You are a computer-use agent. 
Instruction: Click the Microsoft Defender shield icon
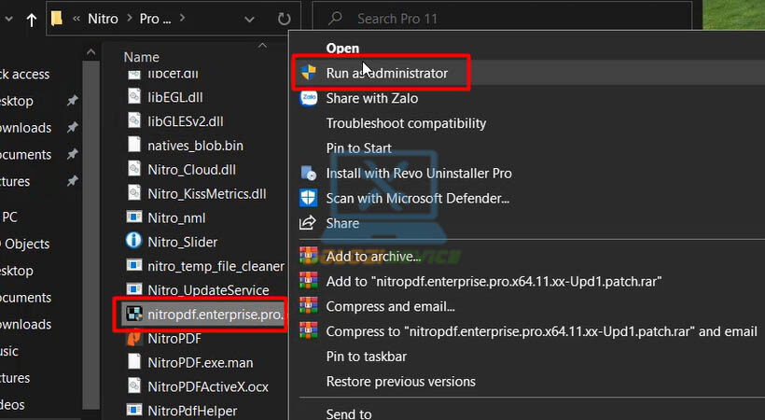pos(308,198)
